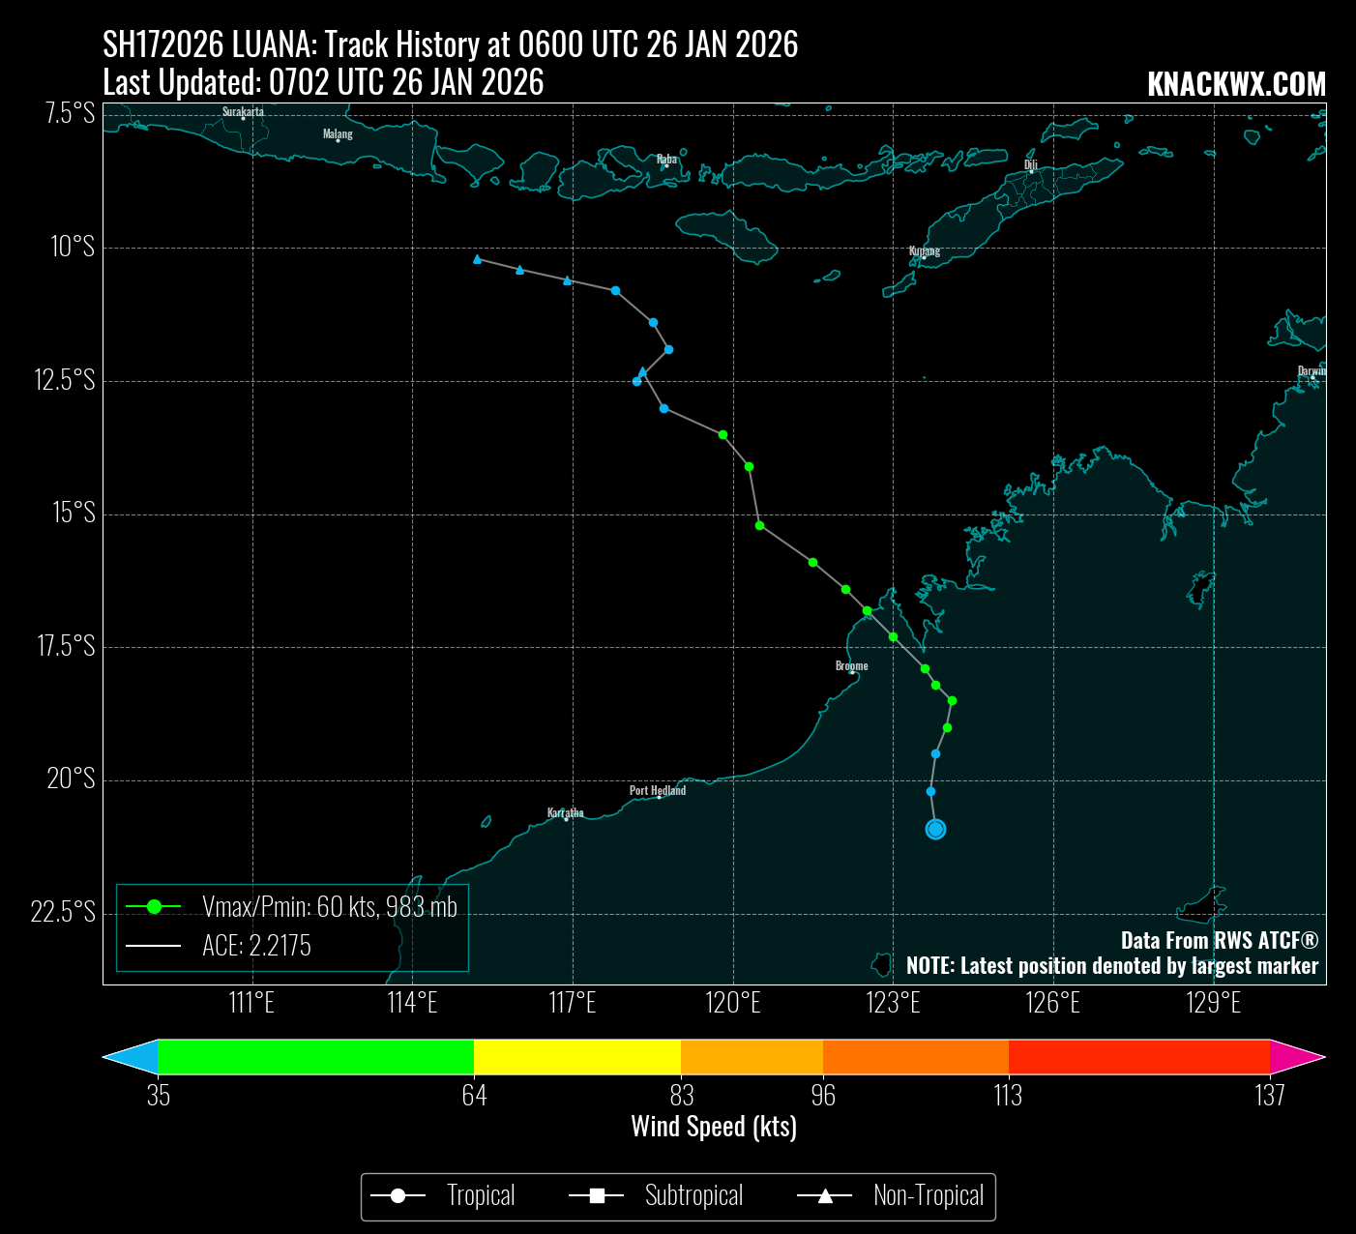The image size is (1356, 1234).
Task: Click the Subtropical square legend icon
Action: pos(597,1197)
